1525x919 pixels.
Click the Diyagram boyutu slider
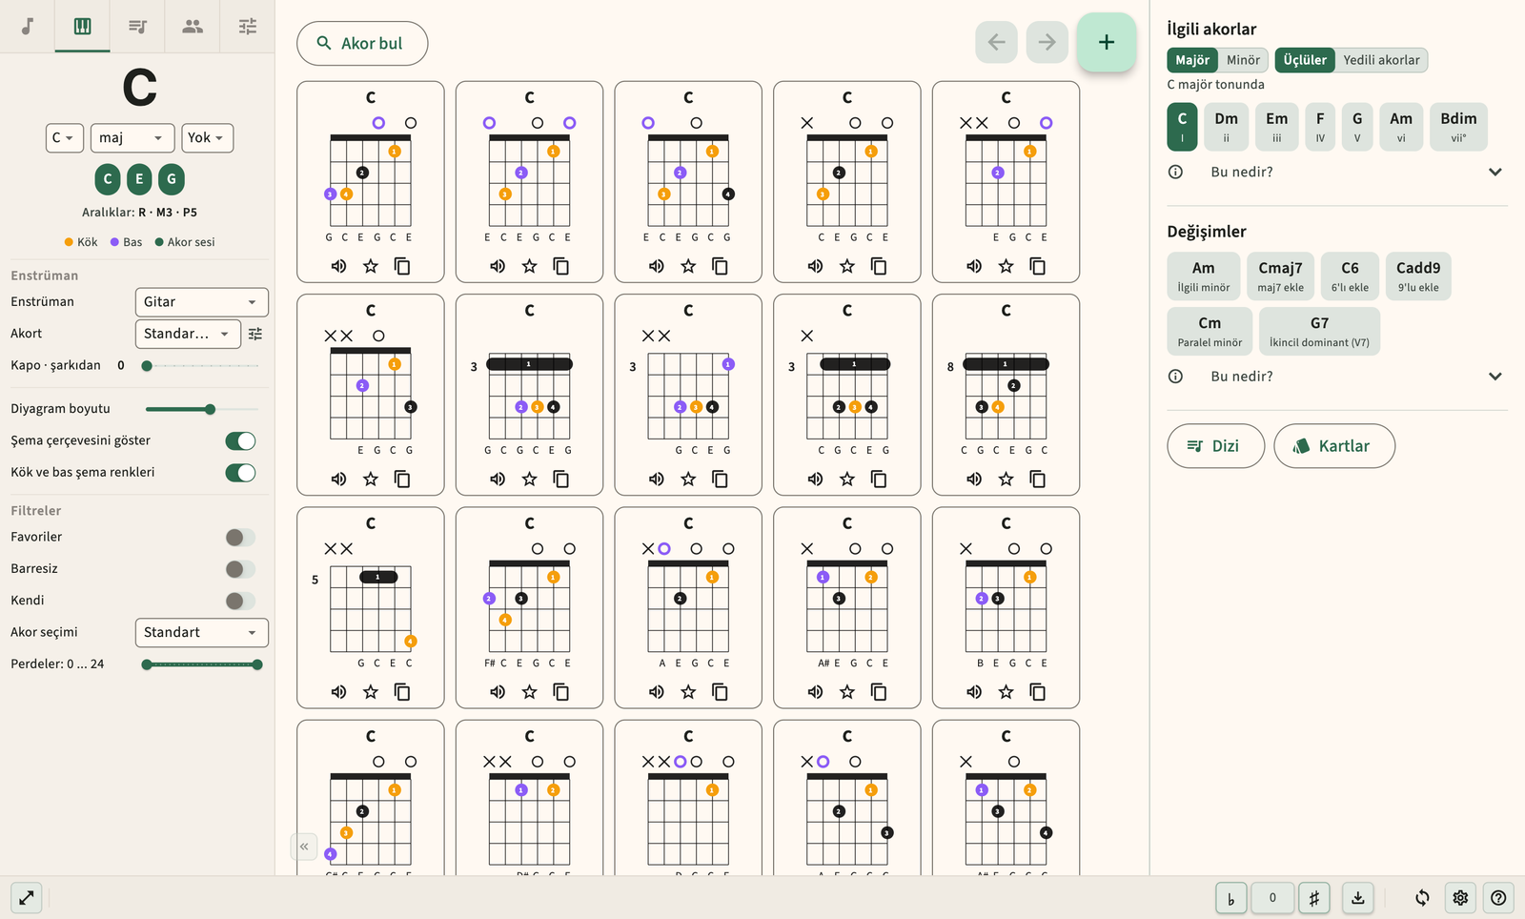[x=202, y=409]
